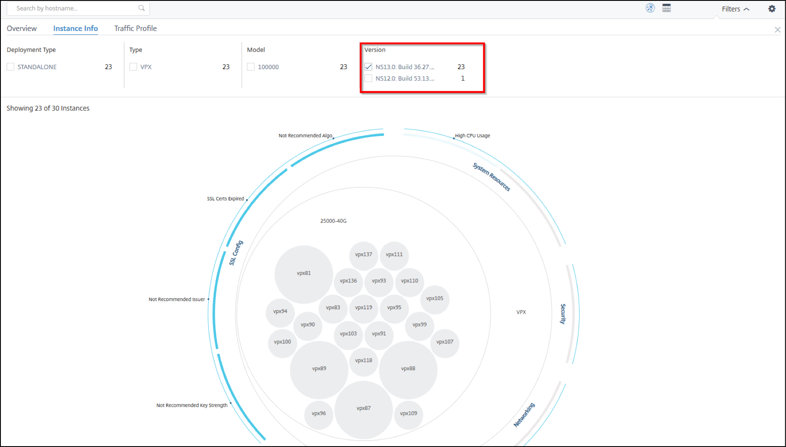Click the vpx111 instance bubble
786x447 pixels.
(x=394, y=255)
